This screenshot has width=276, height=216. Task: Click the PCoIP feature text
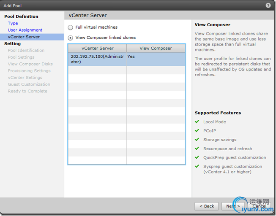pyautogui.click(x=210, y=131)
